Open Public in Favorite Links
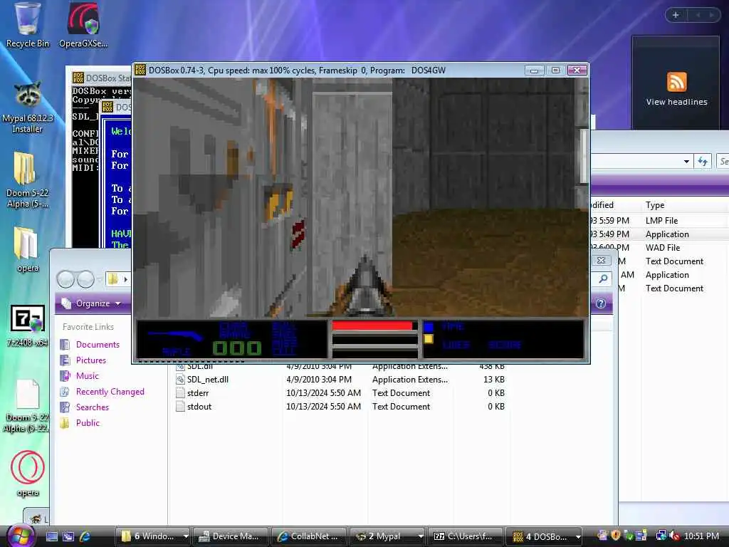Viewport: 729px width, 547px height. 88,423
